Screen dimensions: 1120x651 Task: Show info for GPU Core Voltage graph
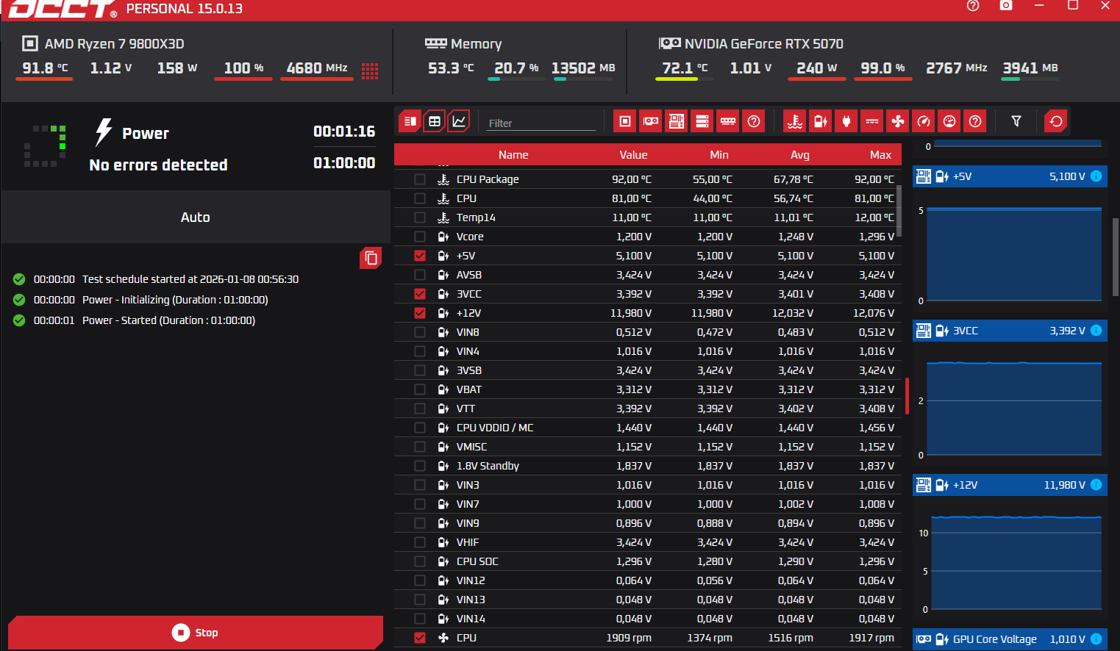tap(1096, 639)
